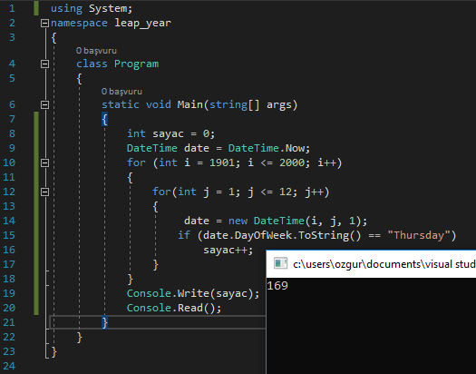Click line number 24 in the gutter
This screenshot has width=476, height=374.
point(9,366)
